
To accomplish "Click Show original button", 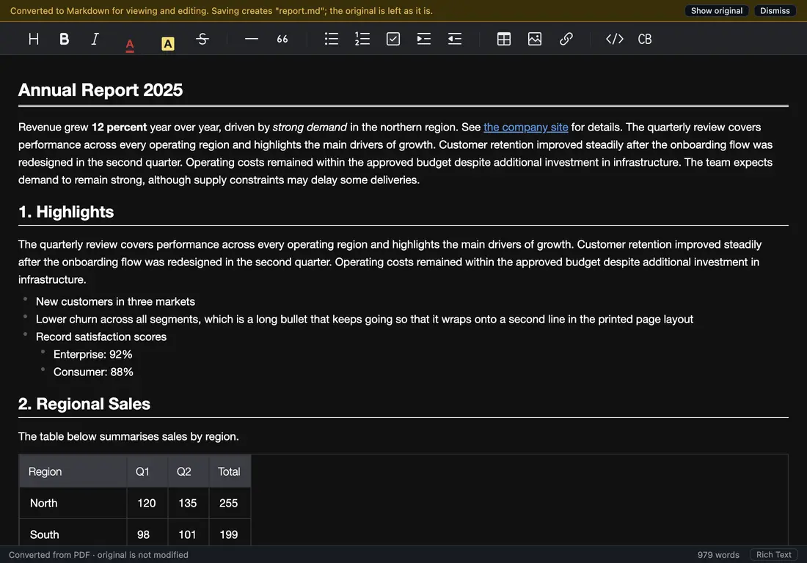I will coord(717,11).
